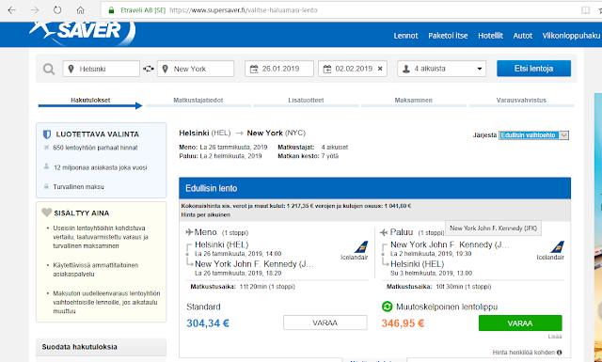Go back with the browser back arrow
The height and width of the screenshot is (362, 602).
(x=12, y=10)
